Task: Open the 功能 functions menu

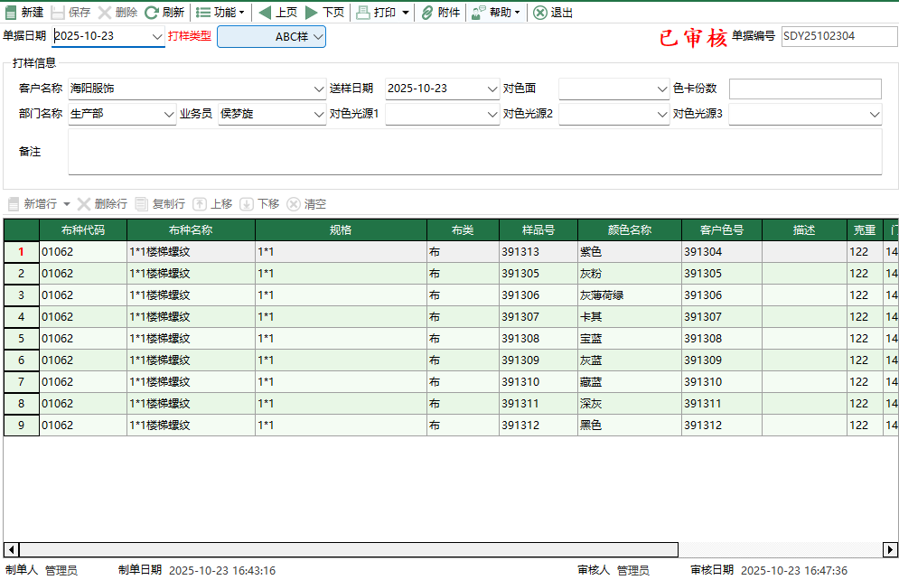Action: (x=217, y=12)
